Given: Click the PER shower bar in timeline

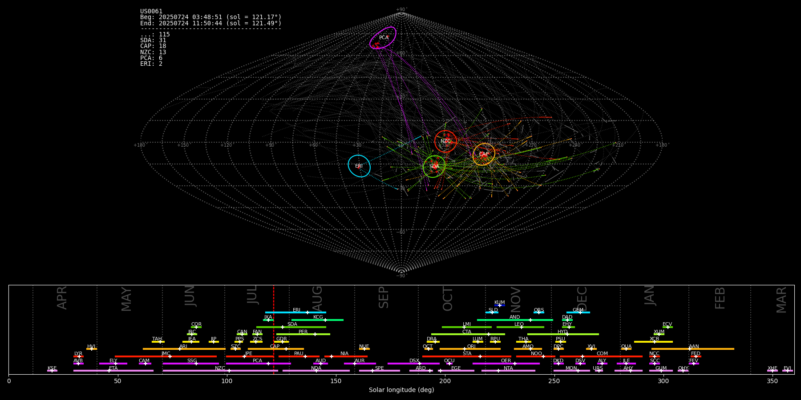Looking at the screenshot, I should click(x=303, y=334).
